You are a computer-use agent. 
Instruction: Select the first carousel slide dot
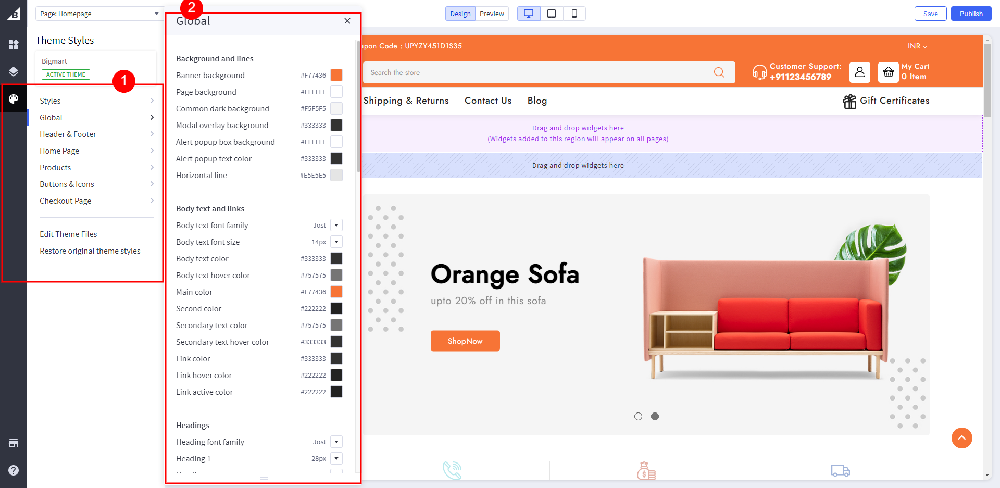click(638, 416)
